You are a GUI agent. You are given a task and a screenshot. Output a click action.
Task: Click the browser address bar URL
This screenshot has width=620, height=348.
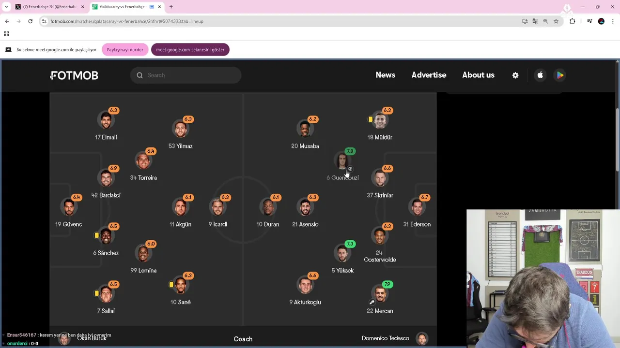(127, 21)
